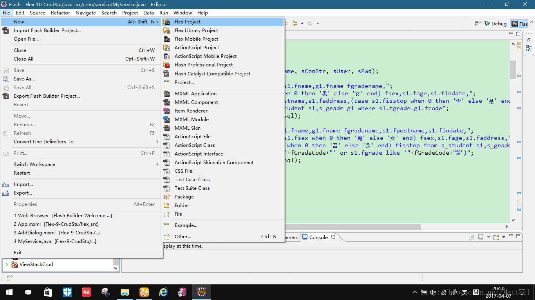Image resolution: width=535 pixels, height=300 pixels.
Task: Click the Item Renderer icon
Action: [x=167, y=111]
